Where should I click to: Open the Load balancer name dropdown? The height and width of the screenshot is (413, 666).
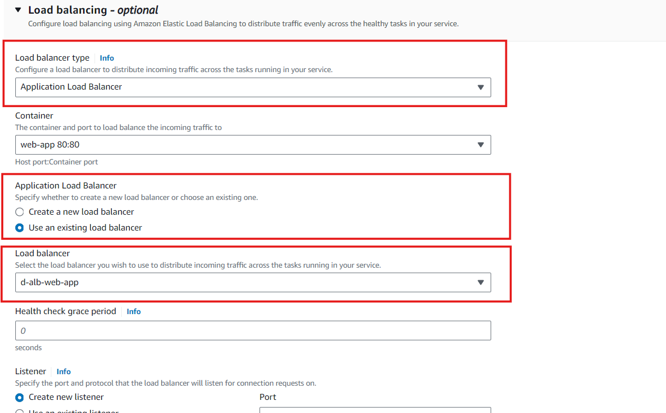[x=253, y=282]
